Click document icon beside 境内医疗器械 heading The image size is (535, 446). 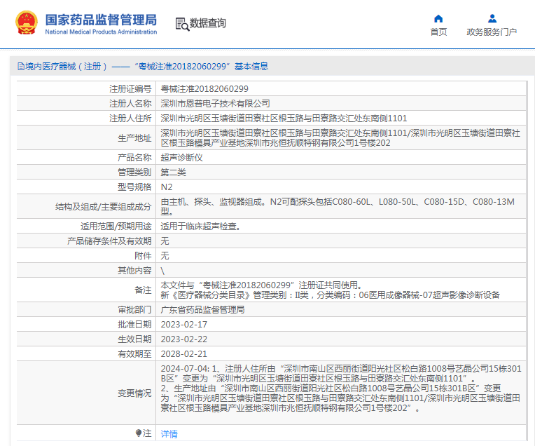[x=21, y=67]
